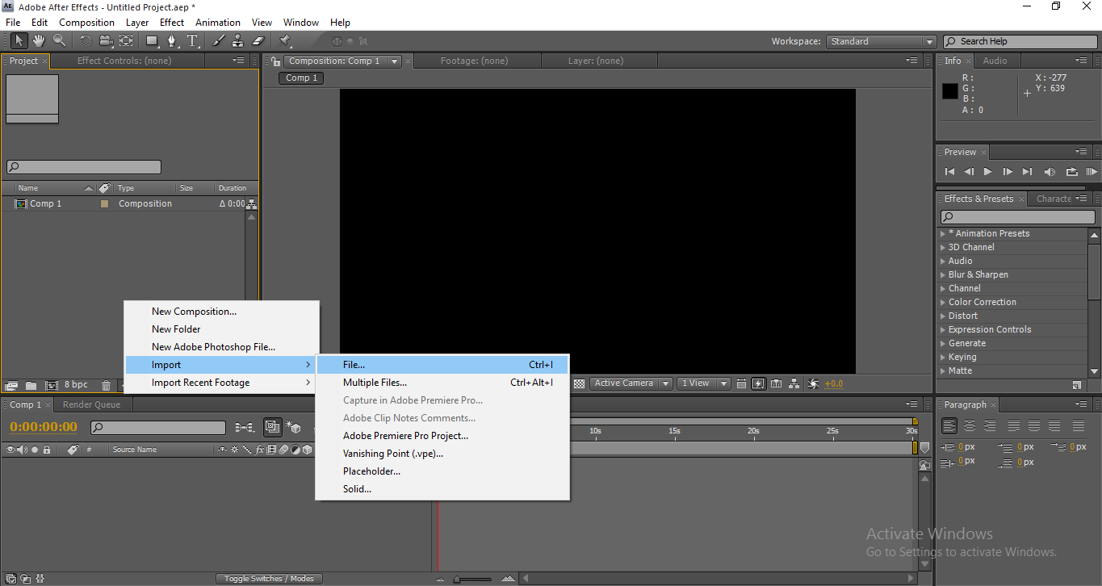Click the Rotation tool icon
The image size is (1102, 586).
(85, 40)
